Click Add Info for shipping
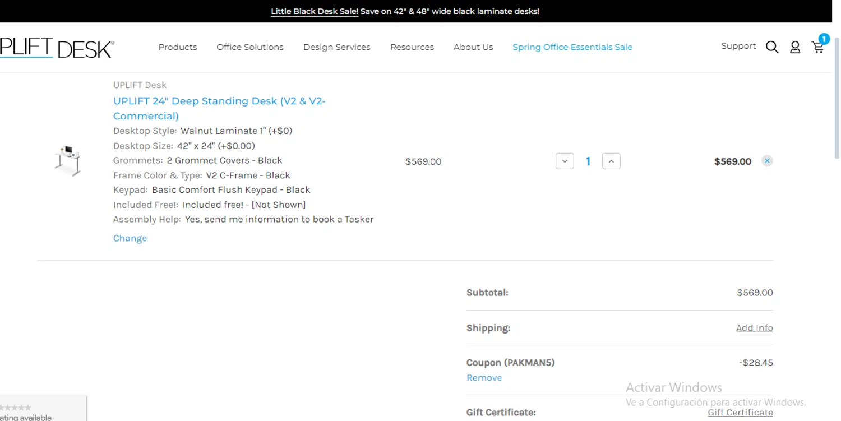Image resolution: width=841 pixels, height=421 pixels. [754, 328]
